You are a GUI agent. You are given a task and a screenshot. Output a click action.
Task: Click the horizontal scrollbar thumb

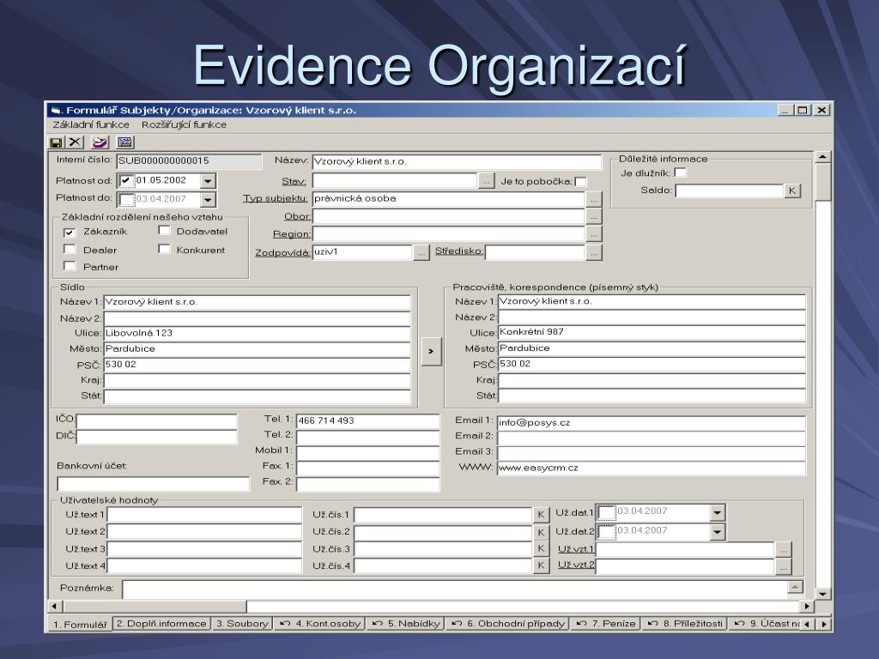[155, 607]
